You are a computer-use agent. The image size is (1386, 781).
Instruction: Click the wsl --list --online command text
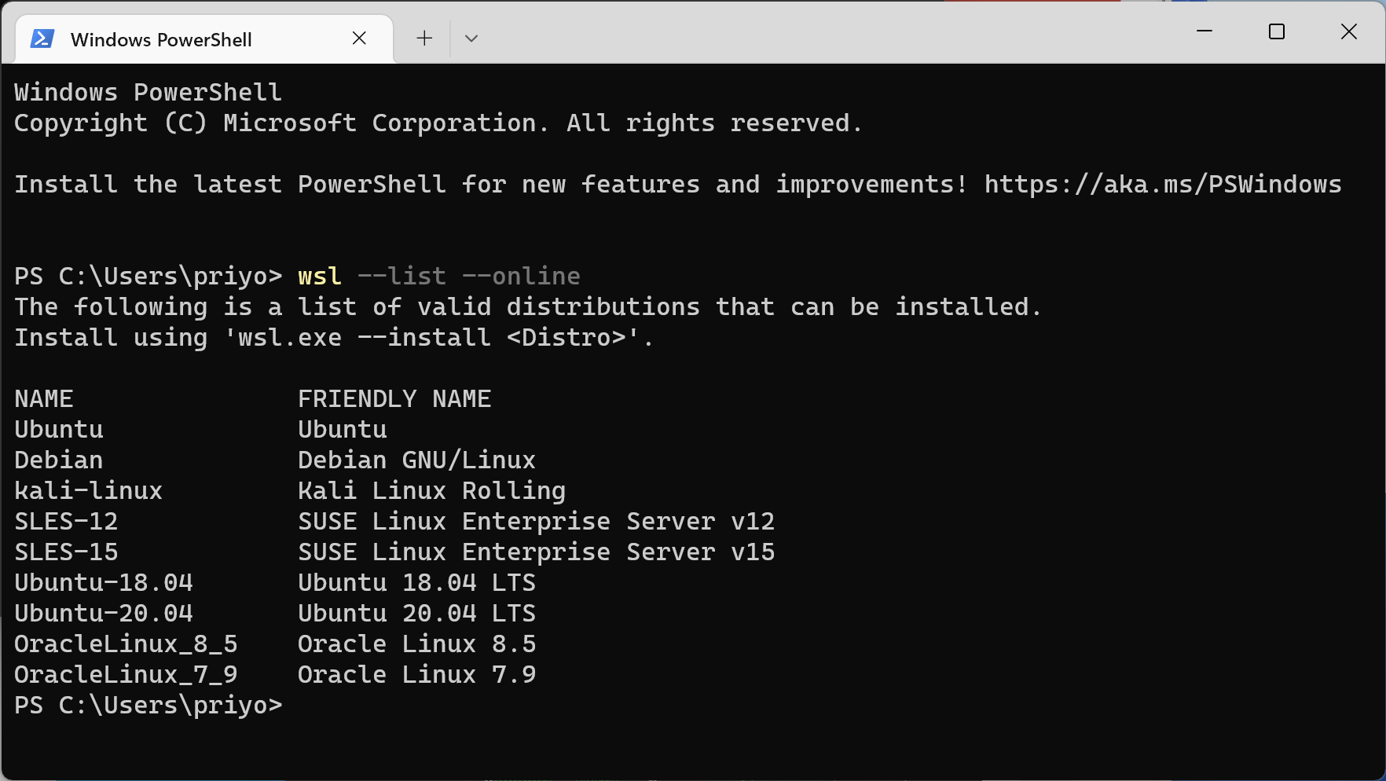[439, 277]
